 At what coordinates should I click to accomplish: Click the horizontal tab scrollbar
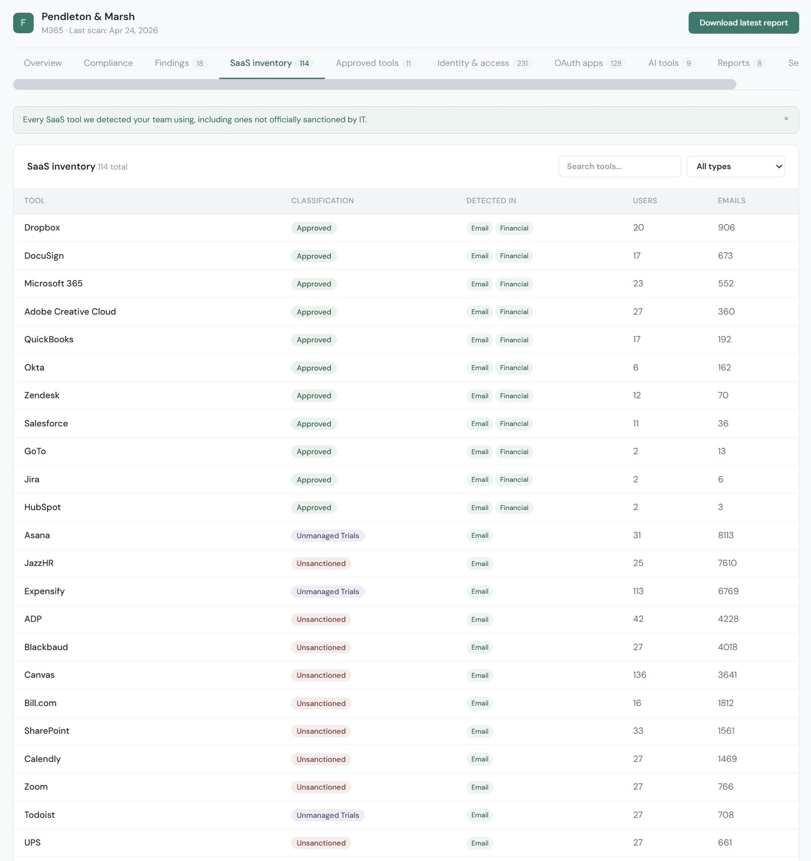click(374, 84)
